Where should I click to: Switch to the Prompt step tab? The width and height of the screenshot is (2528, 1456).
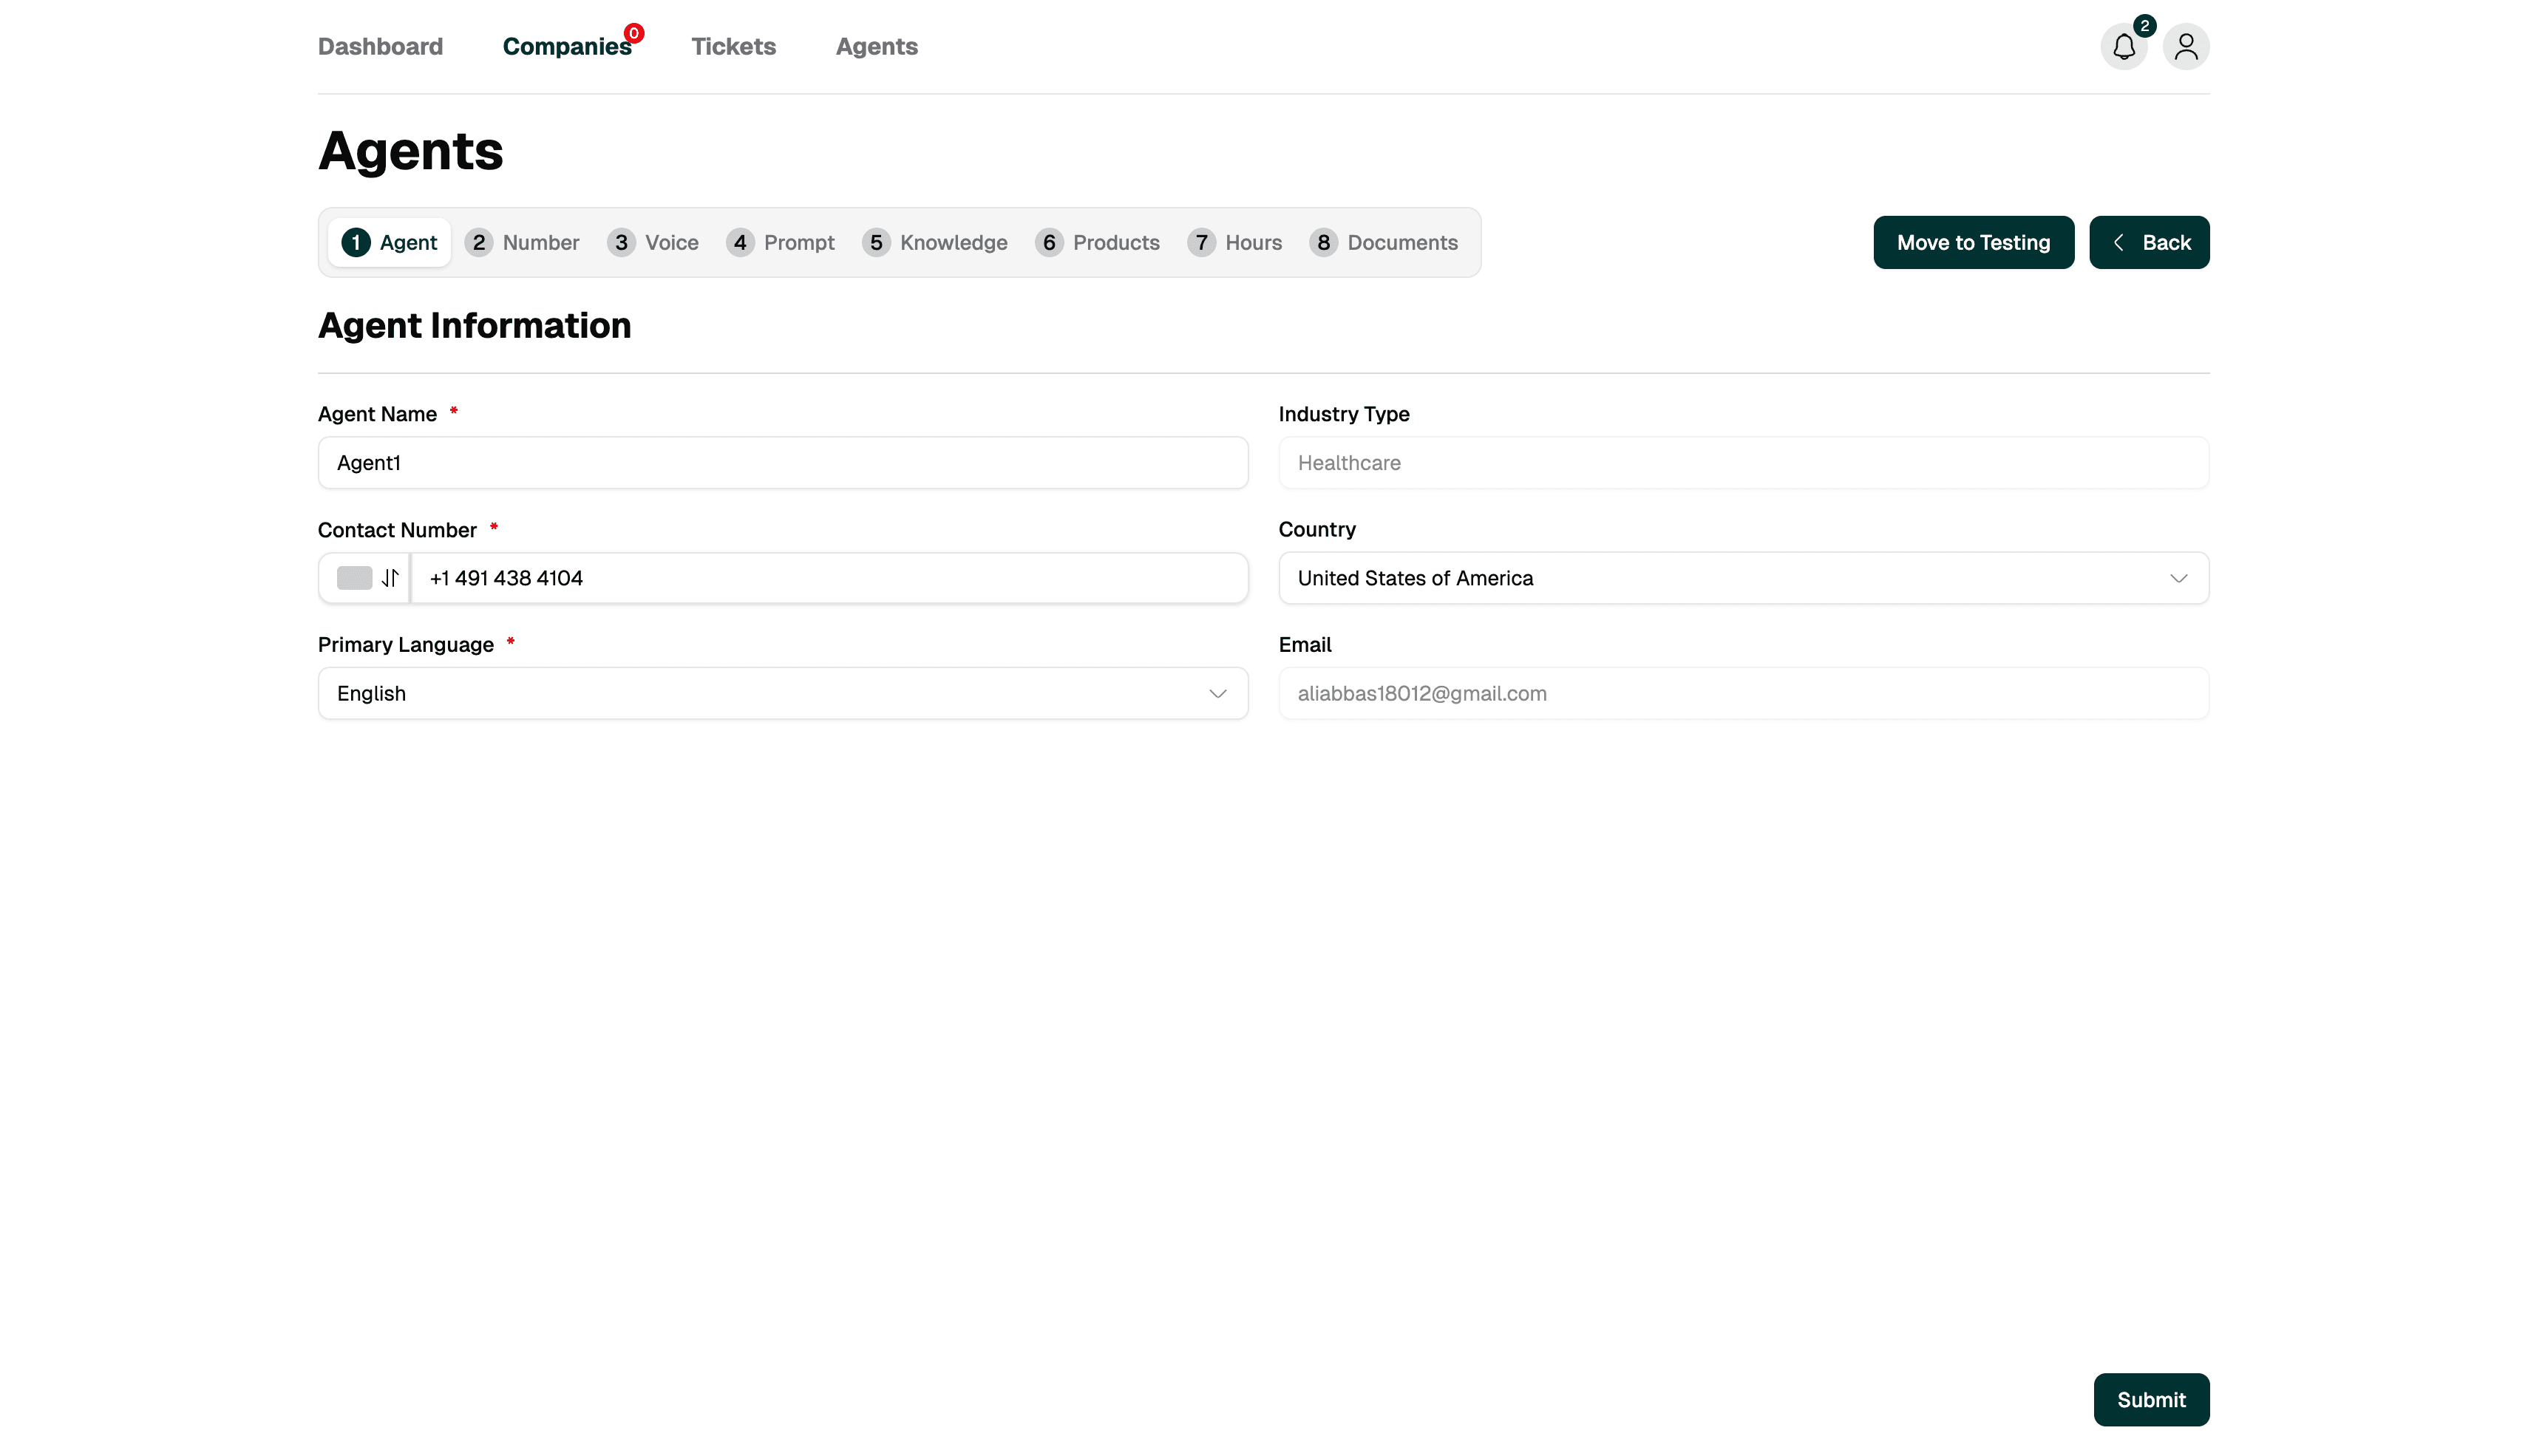(x=781, y=242)
